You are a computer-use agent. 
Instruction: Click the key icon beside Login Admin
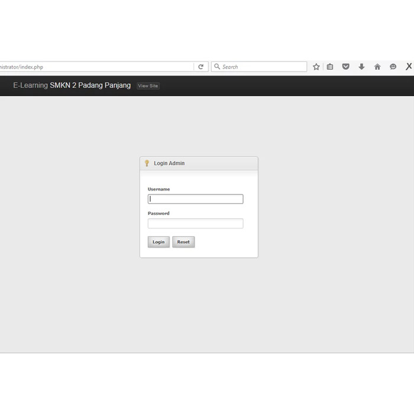coord(147,163)
